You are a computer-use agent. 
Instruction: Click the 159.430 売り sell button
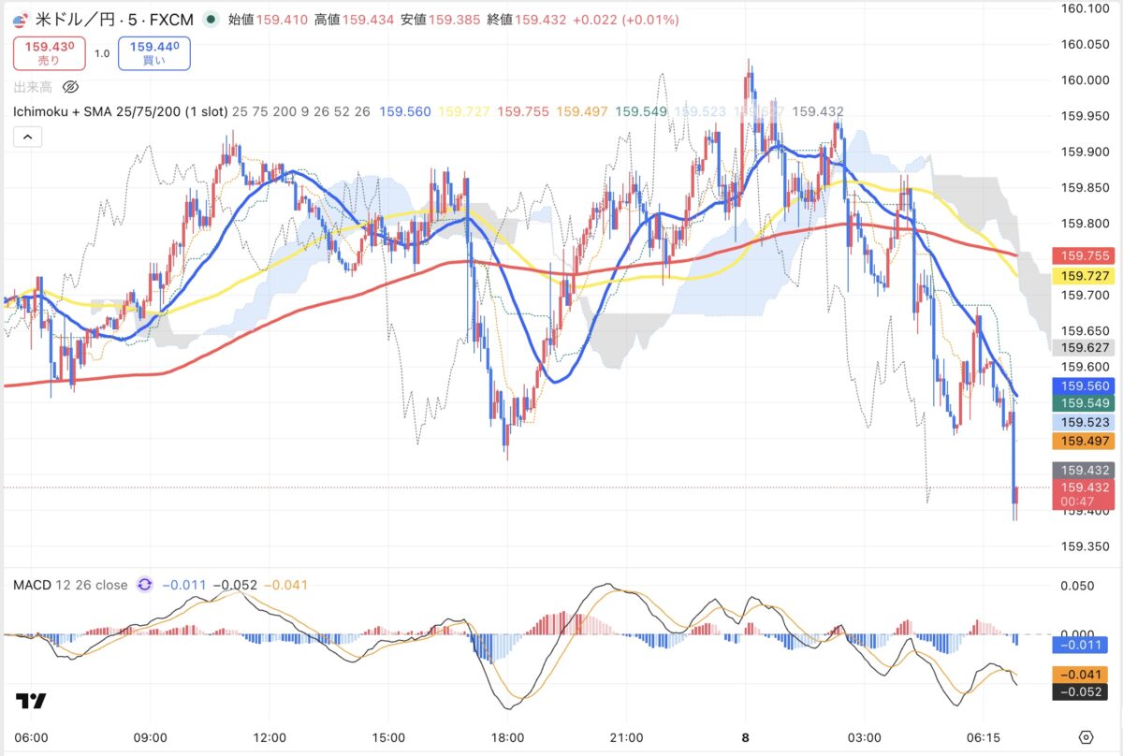pyautogui.click(x=50, y=52)
